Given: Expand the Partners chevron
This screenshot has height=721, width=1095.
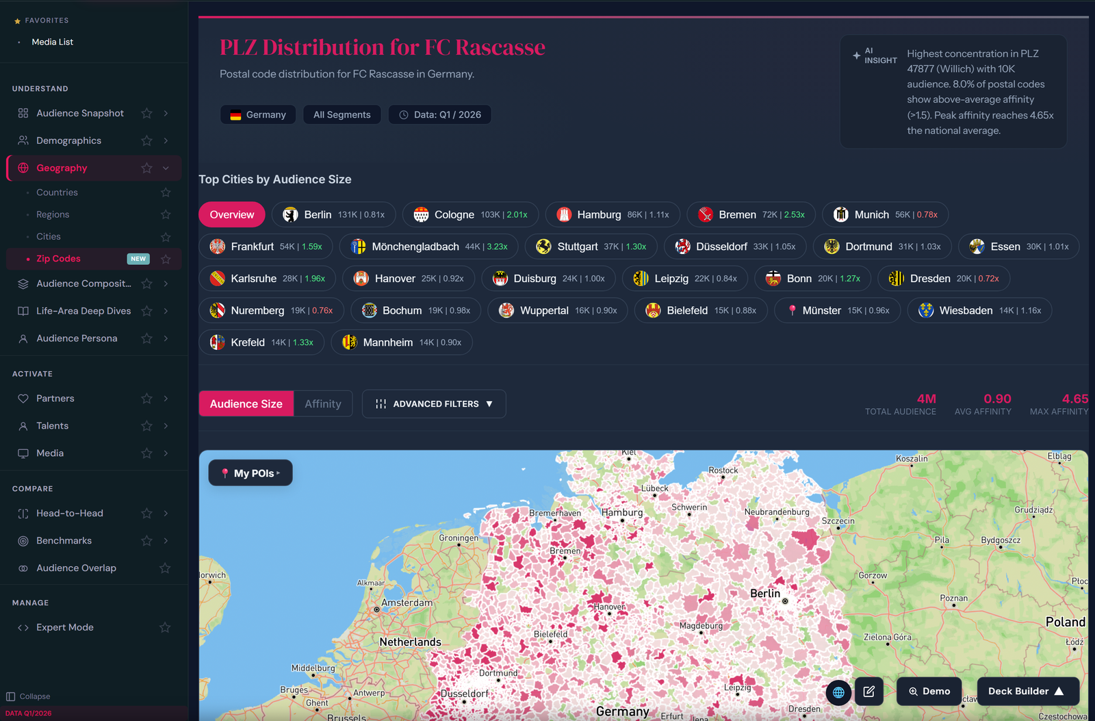Looking at the screenshot, I should pyautogui.click(x=166, y=399).
